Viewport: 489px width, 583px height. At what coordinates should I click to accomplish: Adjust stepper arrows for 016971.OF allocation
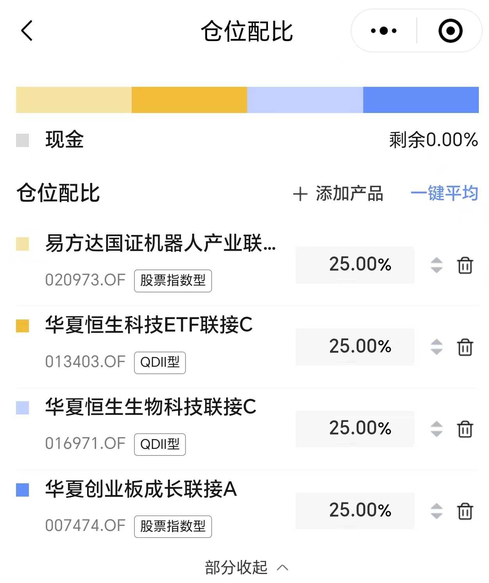(436, 429)
